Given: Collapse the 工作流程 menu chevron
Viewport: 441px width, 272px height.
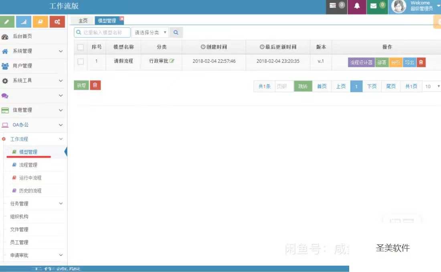Looking at the screenshot, I should pos(61,139).
